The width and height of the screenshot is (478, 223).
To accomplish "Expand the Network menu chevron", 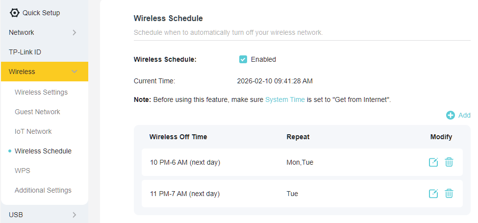I will [75, 32].
